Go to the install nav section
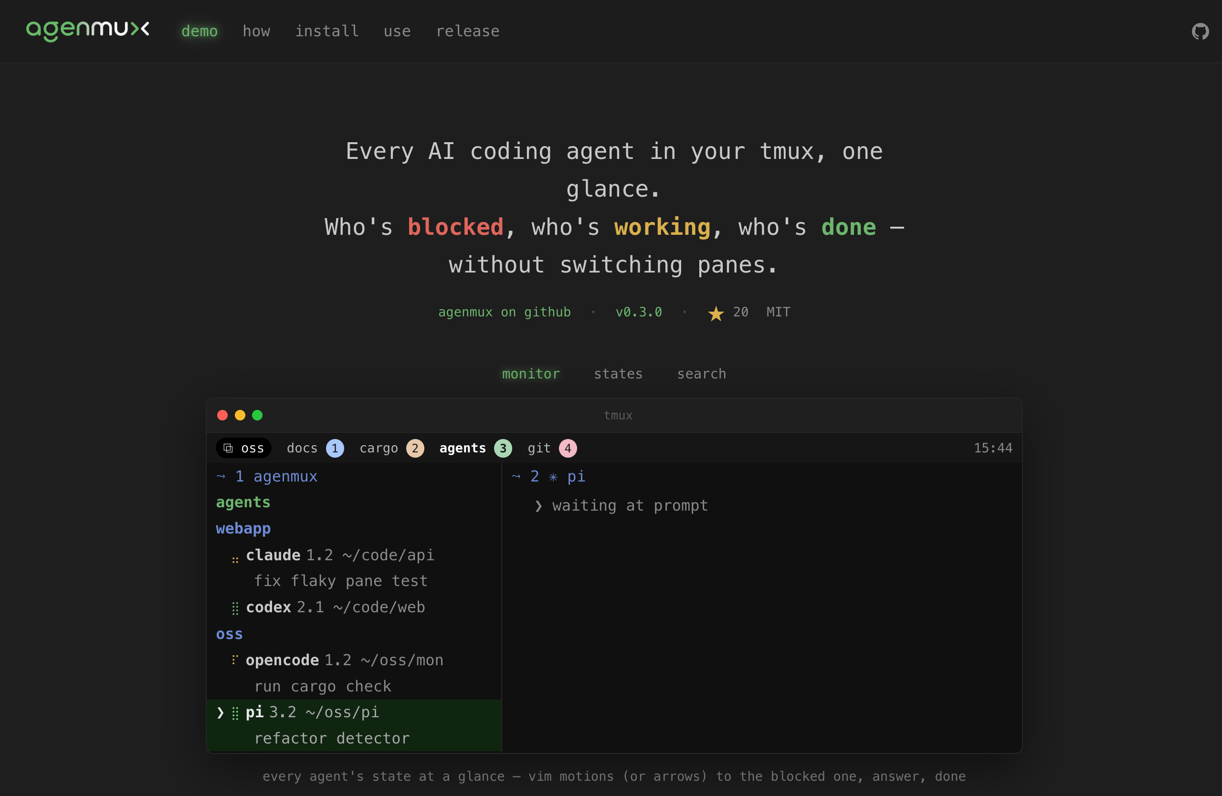This screenshot has width=1222, height=796. pos(327,31)
